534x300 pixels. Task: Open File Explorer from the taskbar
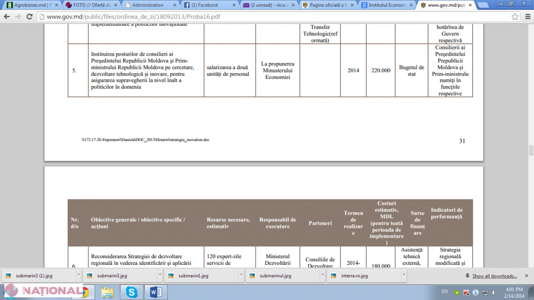pos(107,292)
